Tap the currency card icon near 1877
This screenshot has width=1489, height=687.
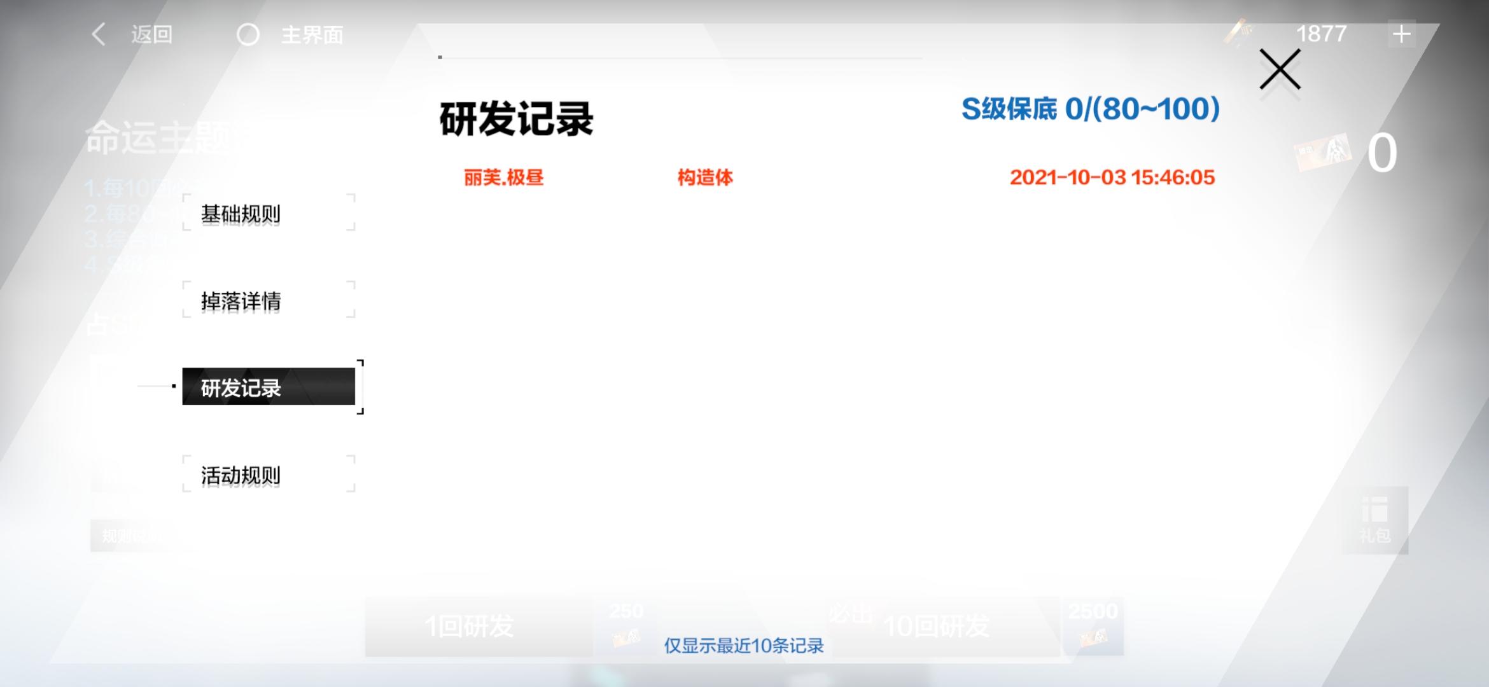(1238, 32)
